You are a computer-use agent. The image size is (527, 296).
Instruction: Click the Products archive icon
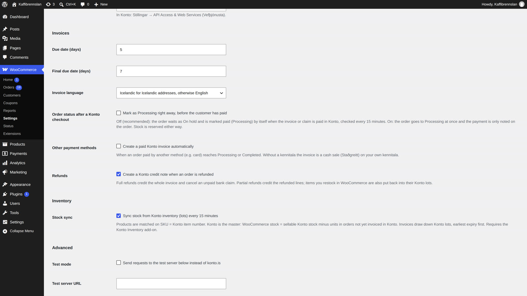click(x=5, y=144)
